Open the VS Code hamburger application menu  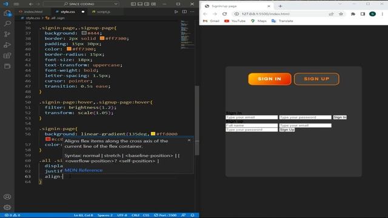click(x=16, y=4)
